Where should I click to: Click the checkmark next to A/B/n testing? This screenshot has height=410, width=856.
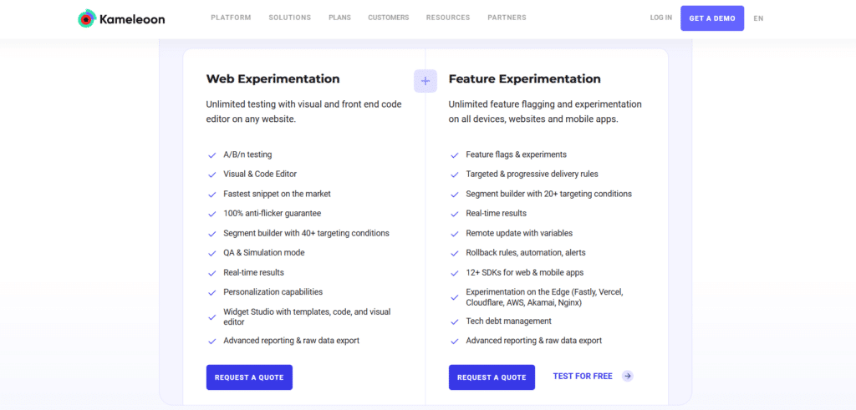211,154
